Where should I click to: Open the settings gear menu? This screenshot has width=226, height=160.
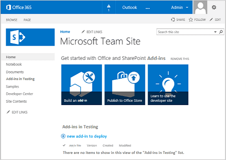(x=214, y=7)
